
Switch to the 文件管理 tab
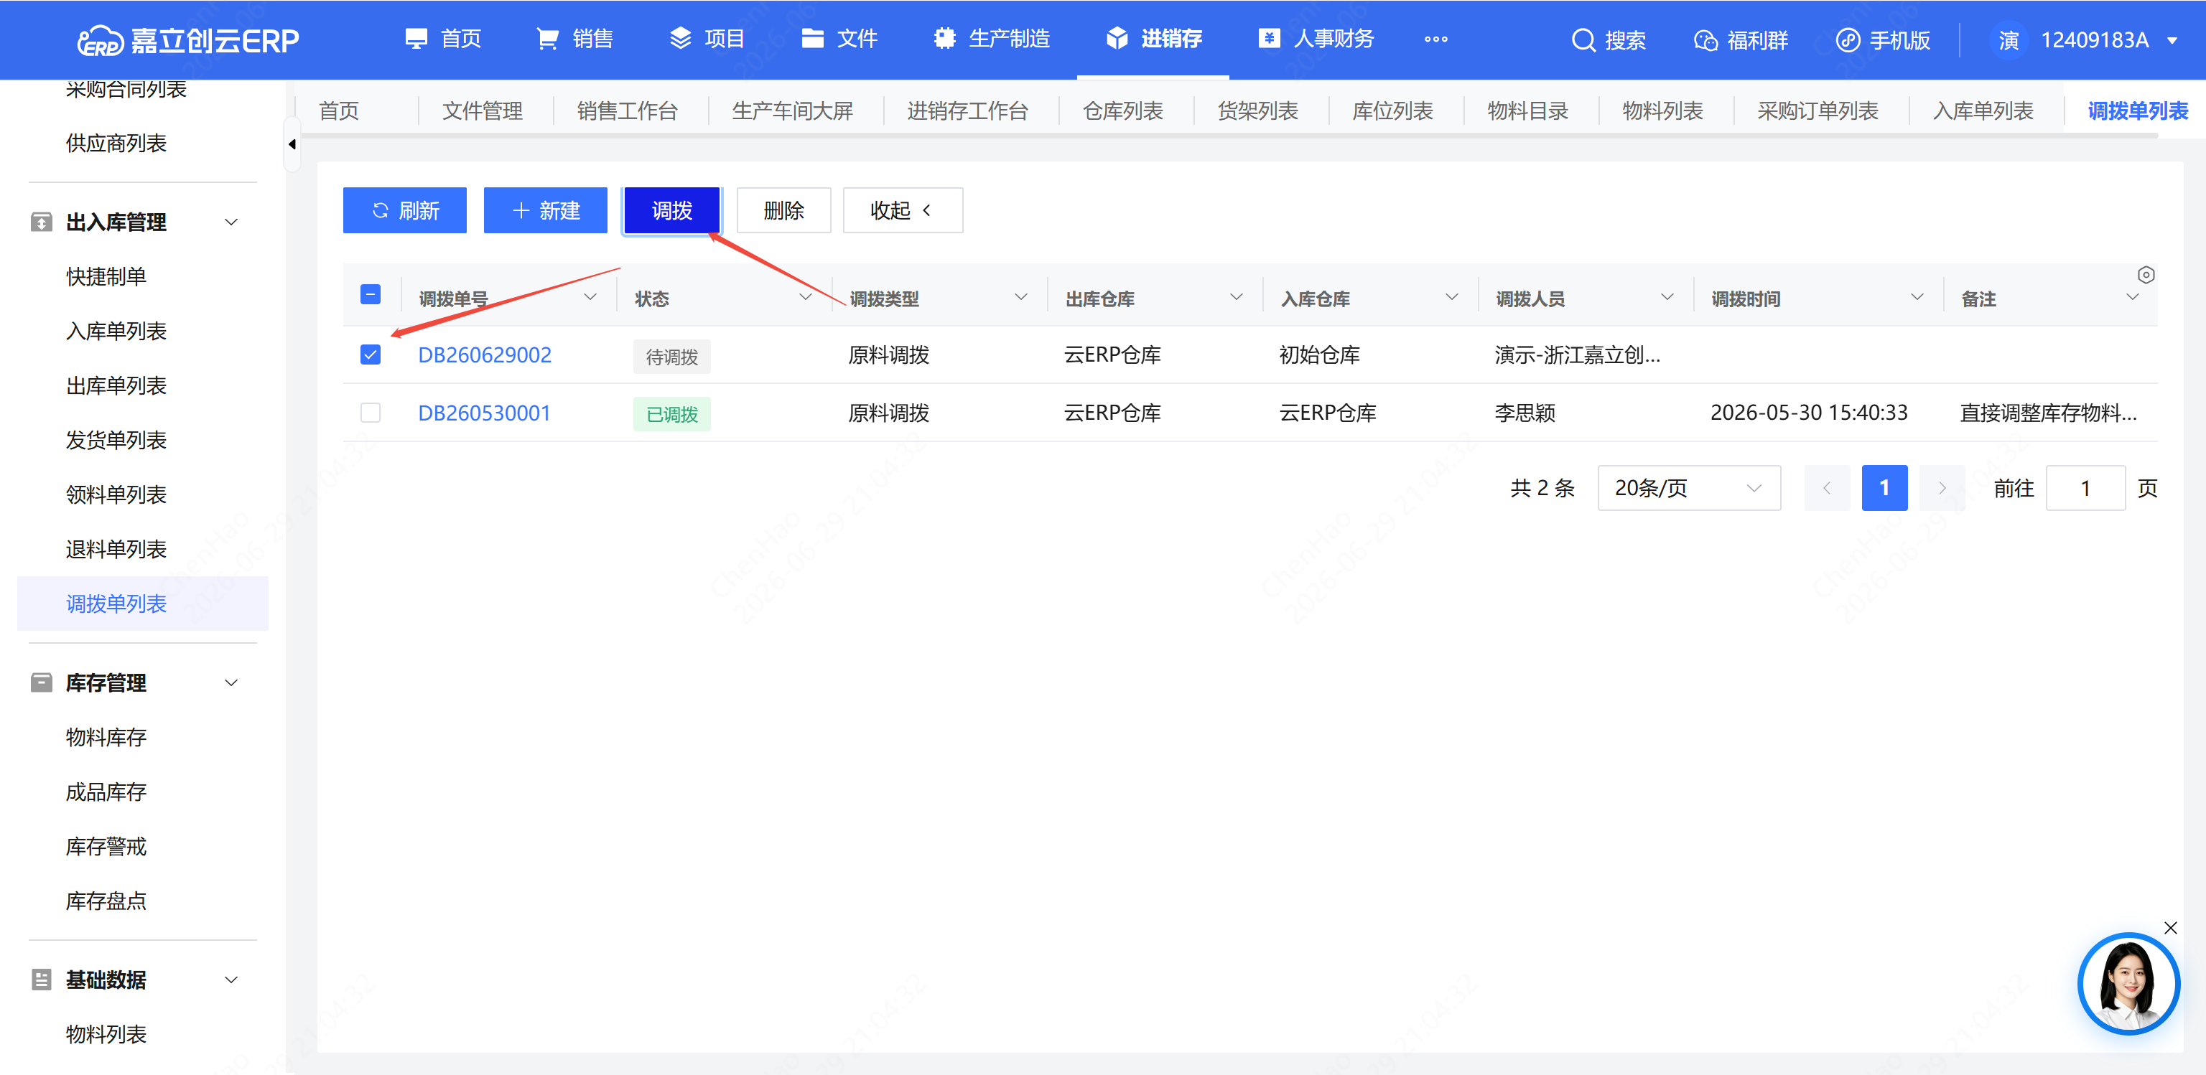[482, 111]
